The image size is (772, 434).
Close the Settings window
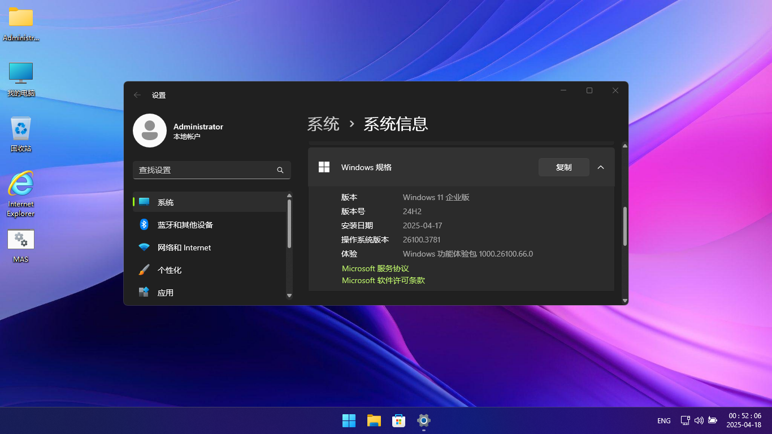[x=615, y=90]
